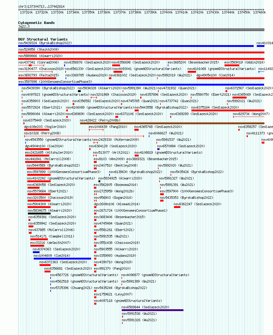
Task: Open nsv5834328 (Almarri2020) variant
Action: 100,88
